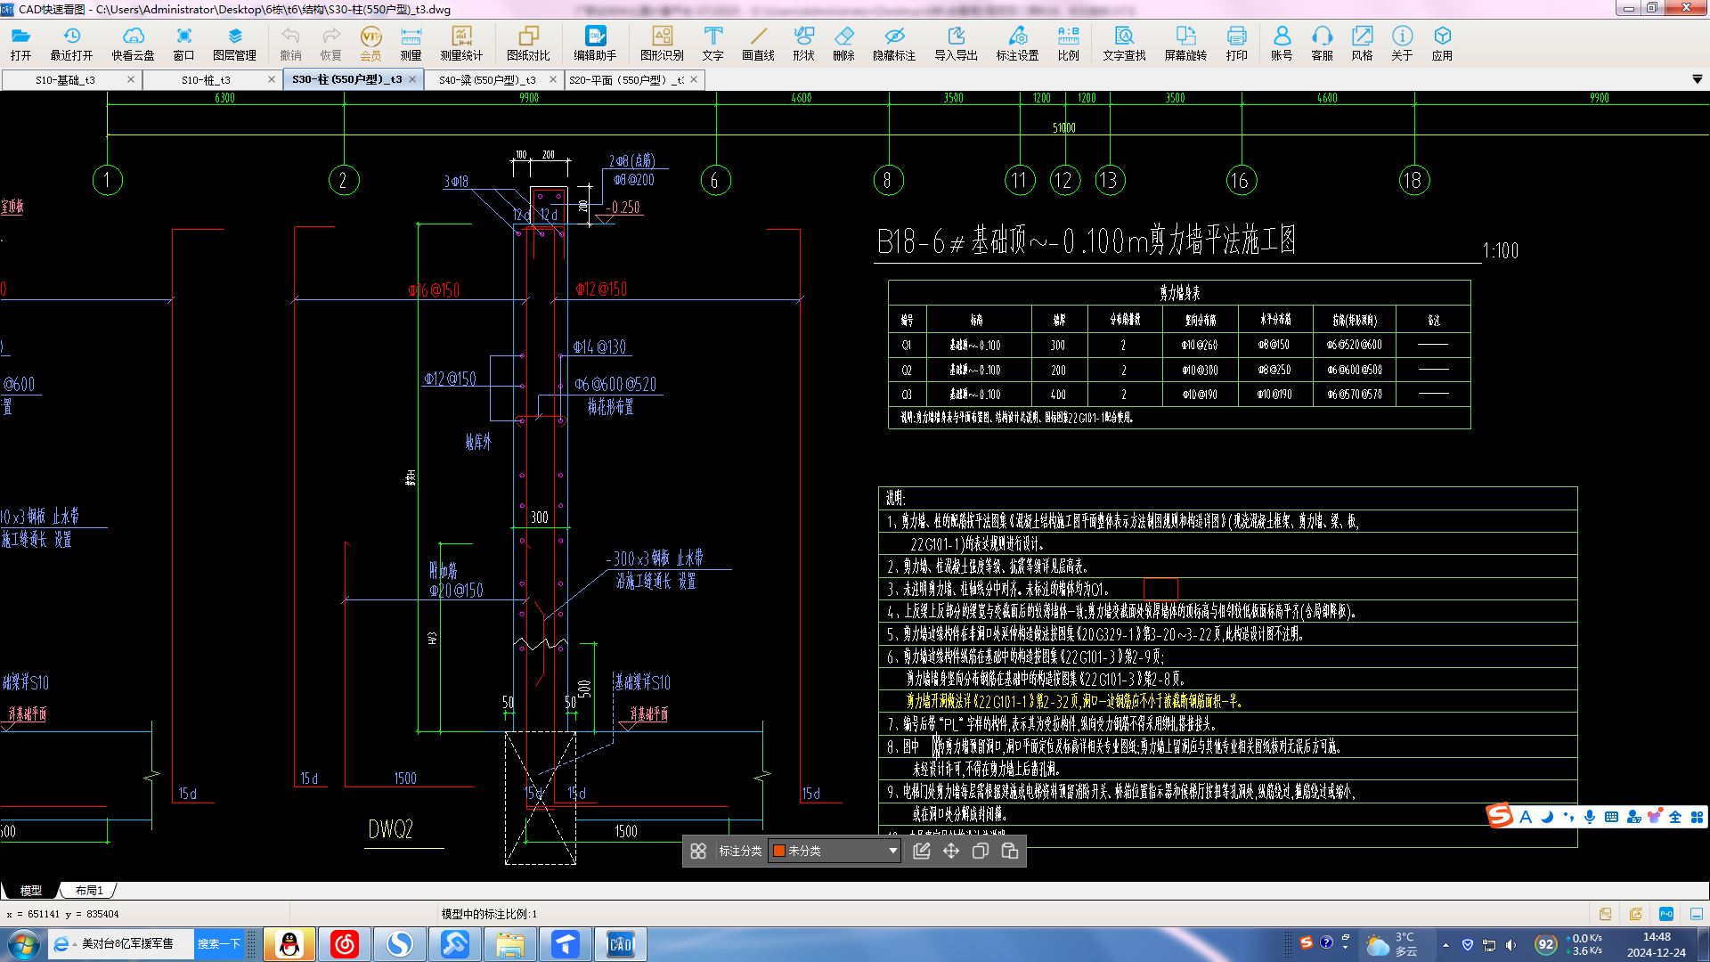
Task: Open the 文字查找 text search tool
Action: pos(1124,43)
